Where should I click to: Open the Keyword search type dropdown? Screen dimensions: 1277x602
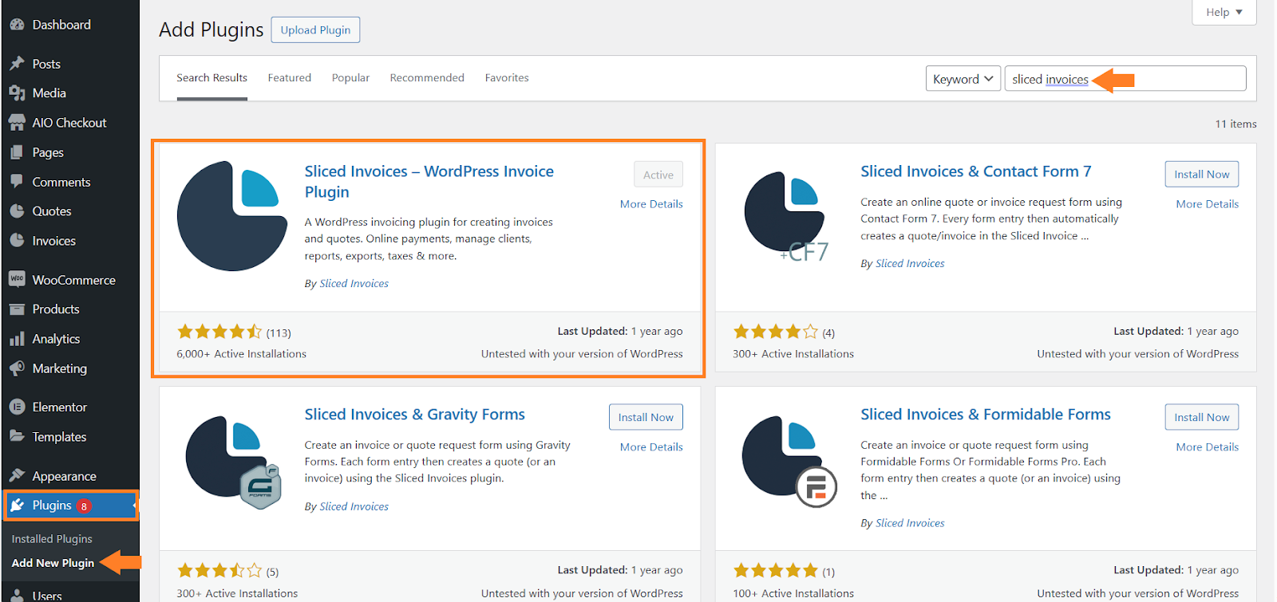click(x=963, y=78)
